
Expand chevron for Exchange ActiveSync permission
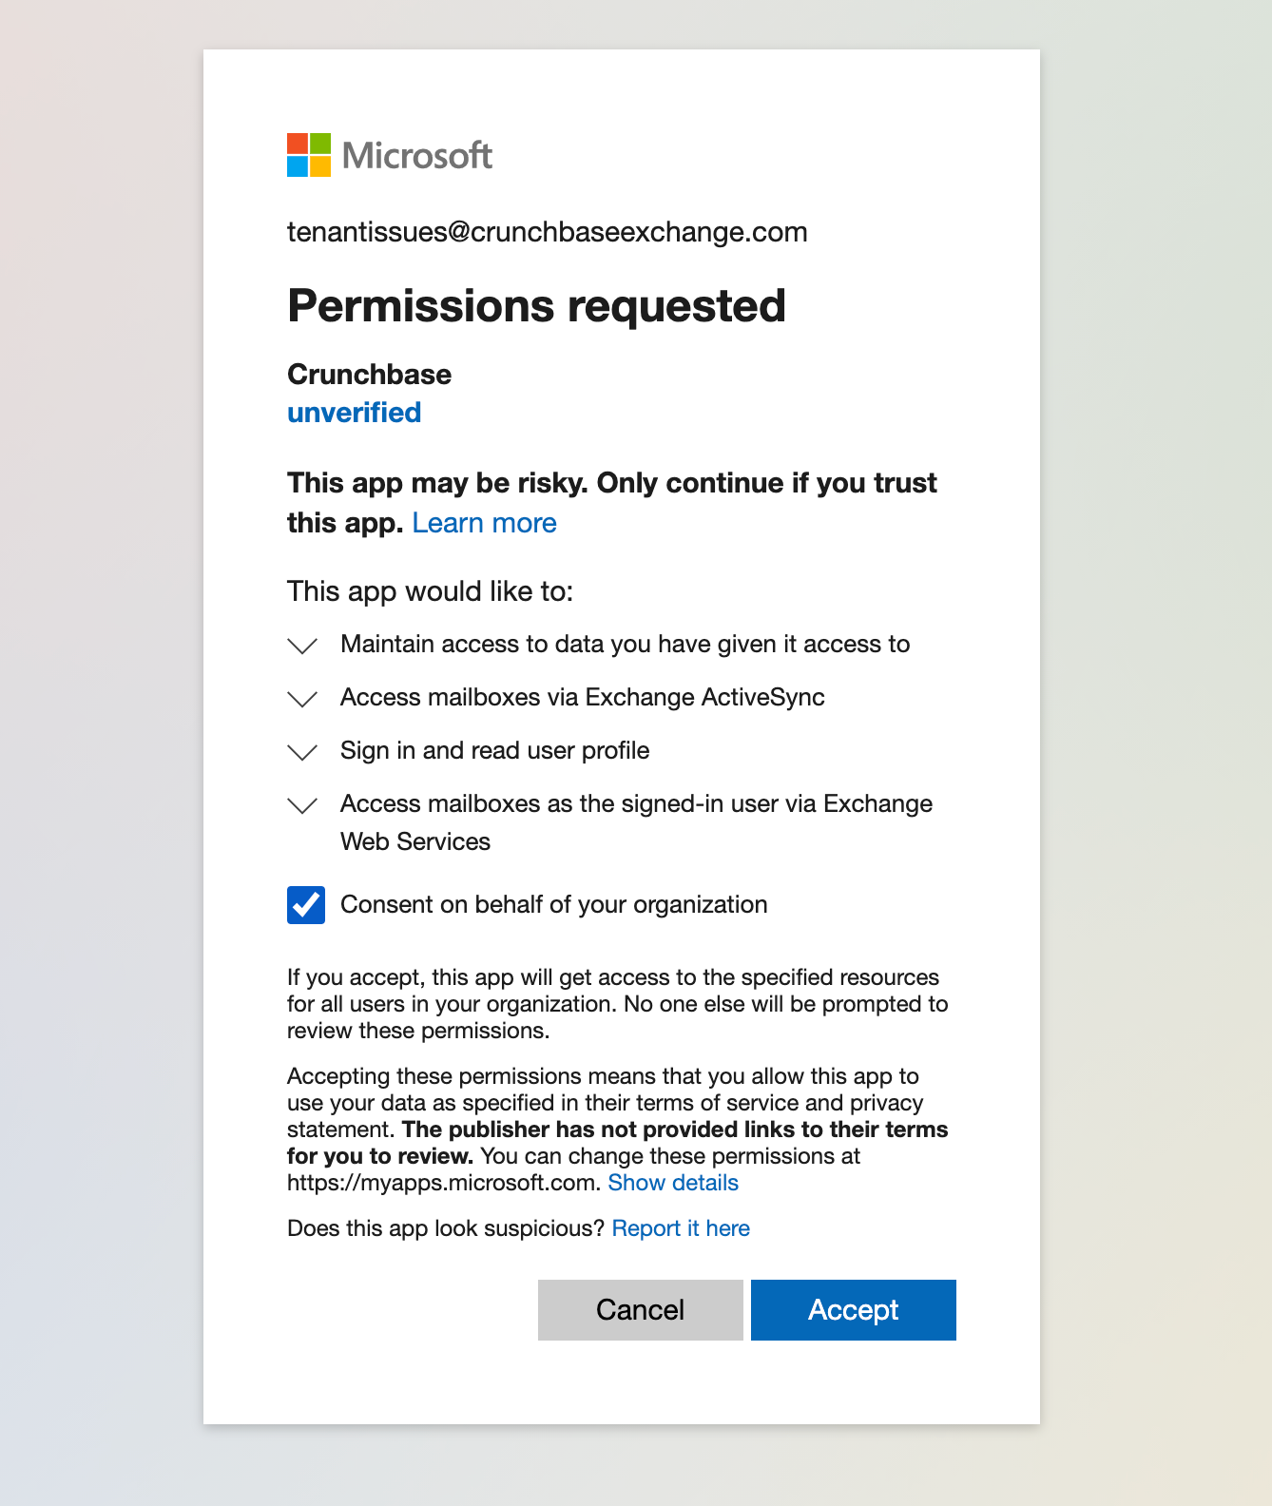click(302, 699)
